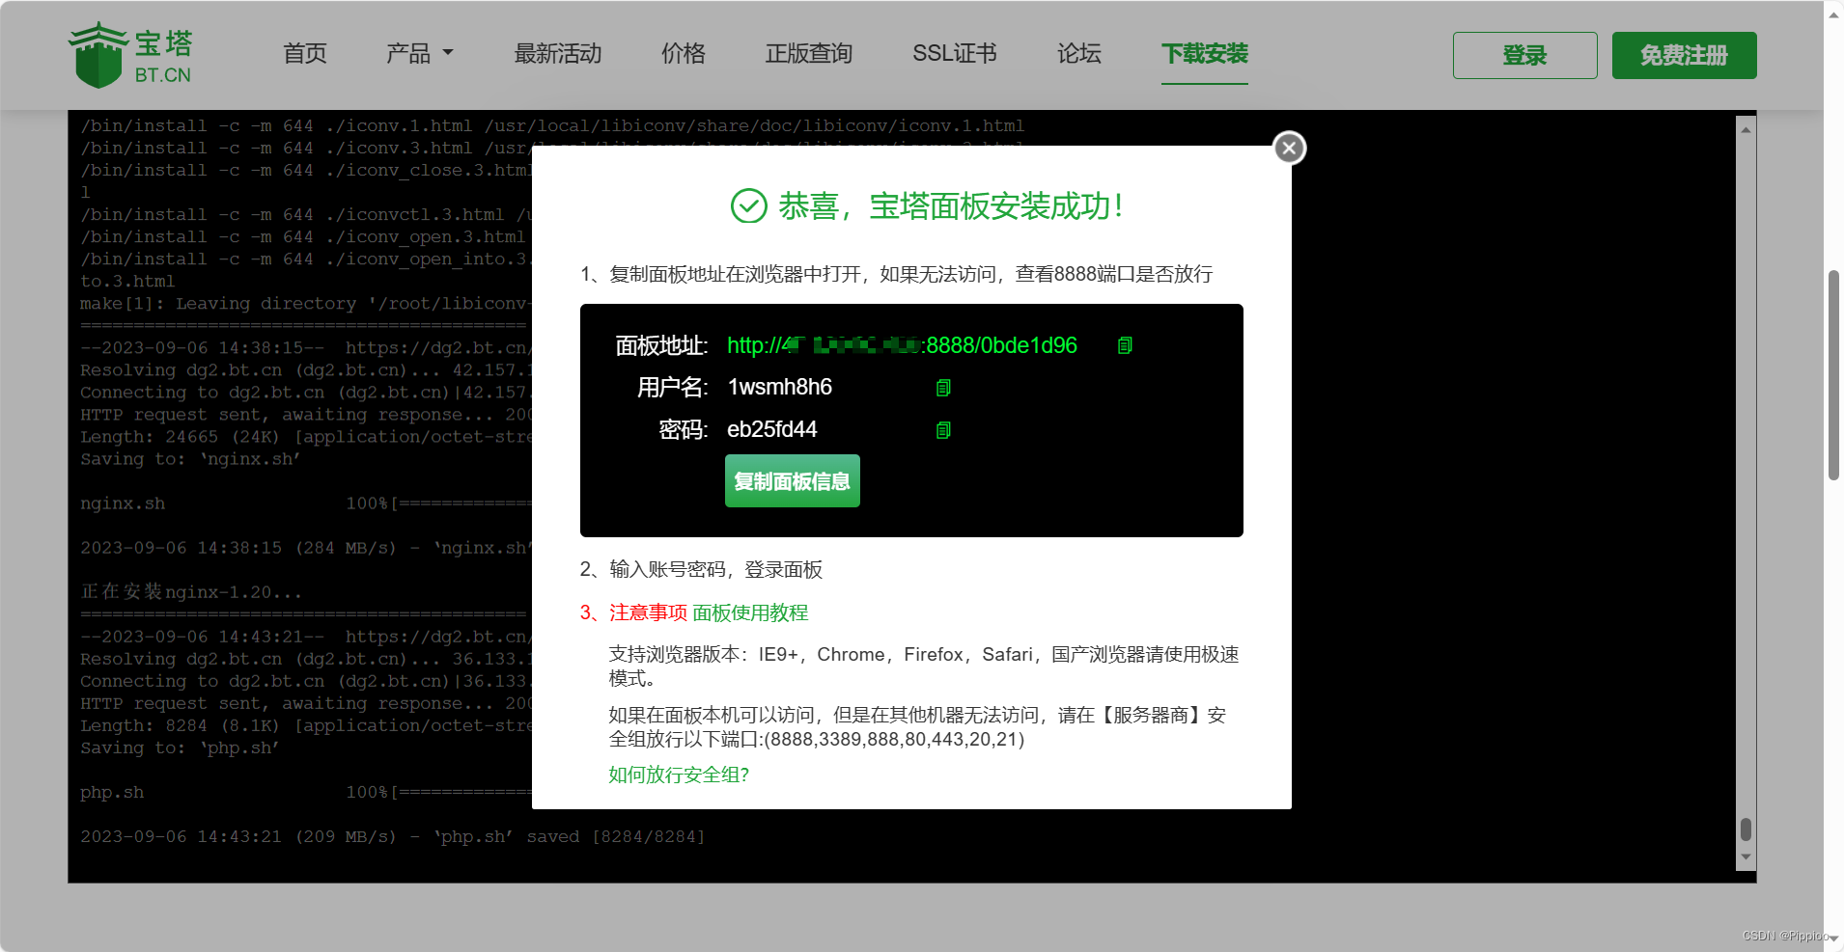Click the BT.CN 宝塔 logo
The image size is (1844, 952).
[x=130, y=55]
